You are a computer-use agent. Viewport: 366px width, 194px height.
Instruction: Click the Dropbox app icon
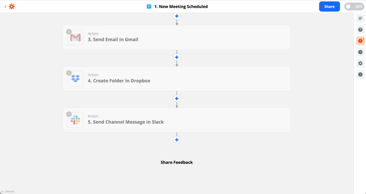tap(75, 79)
